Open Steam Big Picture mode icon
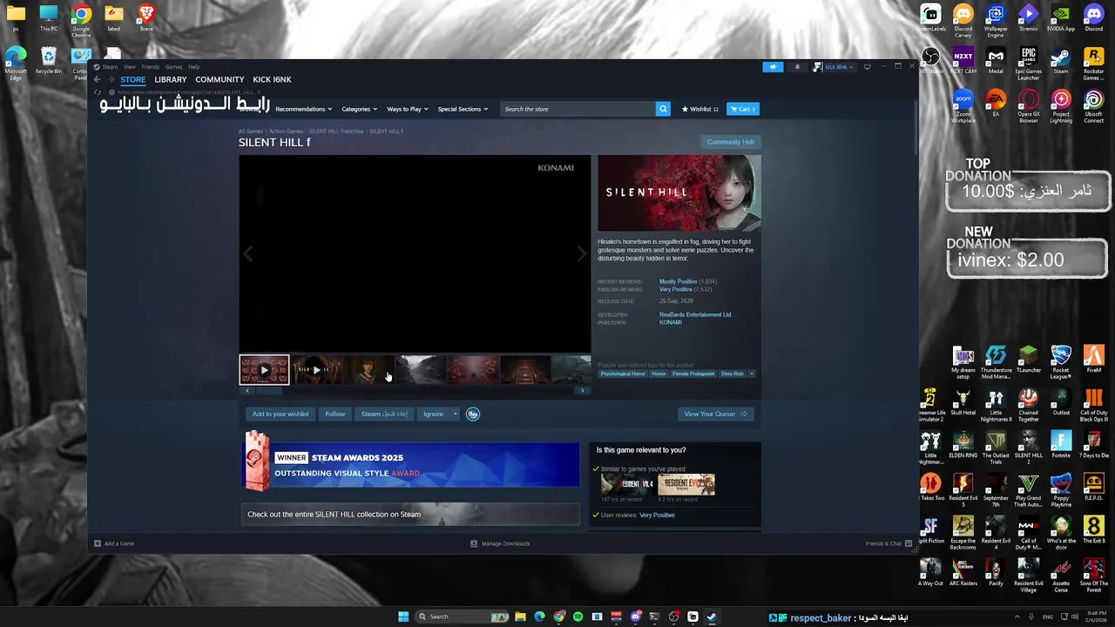The image size is (1115, 627). point(867,67)
